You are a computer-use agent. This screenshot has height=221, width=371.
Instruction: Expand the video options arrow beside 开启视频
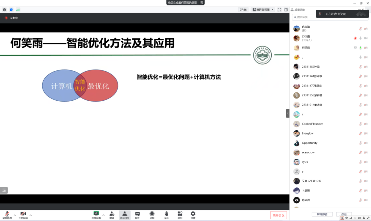[x=31, y=215]
